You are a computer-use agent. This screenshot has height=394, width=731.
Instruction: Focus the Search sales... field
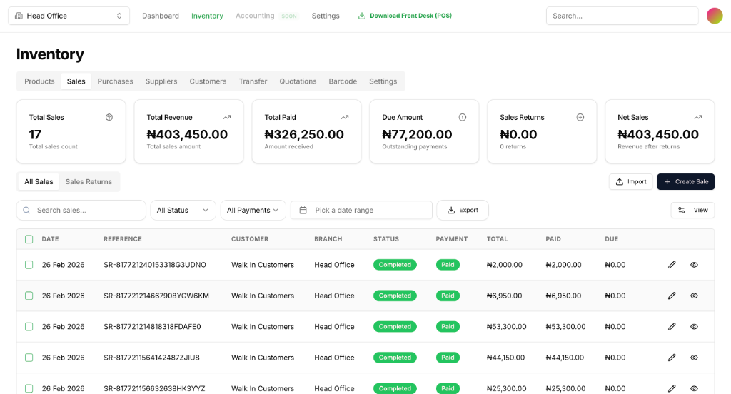pyautogui.click(x=81, y=211)
